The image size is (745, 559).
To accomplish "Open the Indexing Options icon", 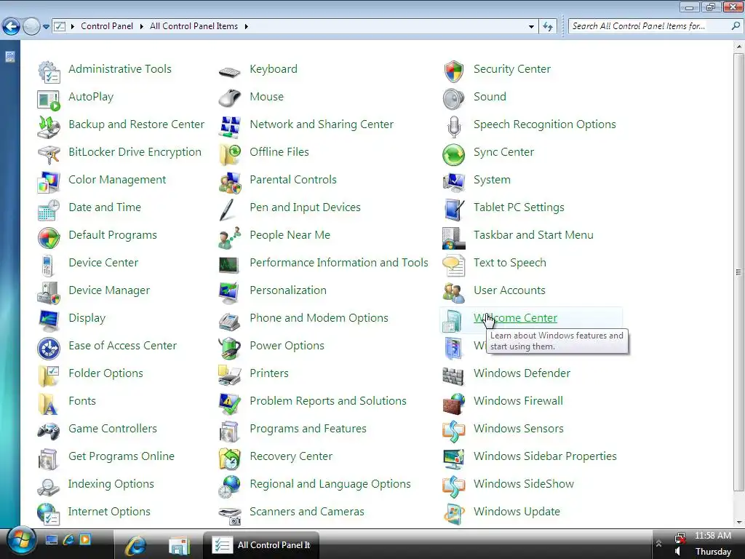I will 49,487.
